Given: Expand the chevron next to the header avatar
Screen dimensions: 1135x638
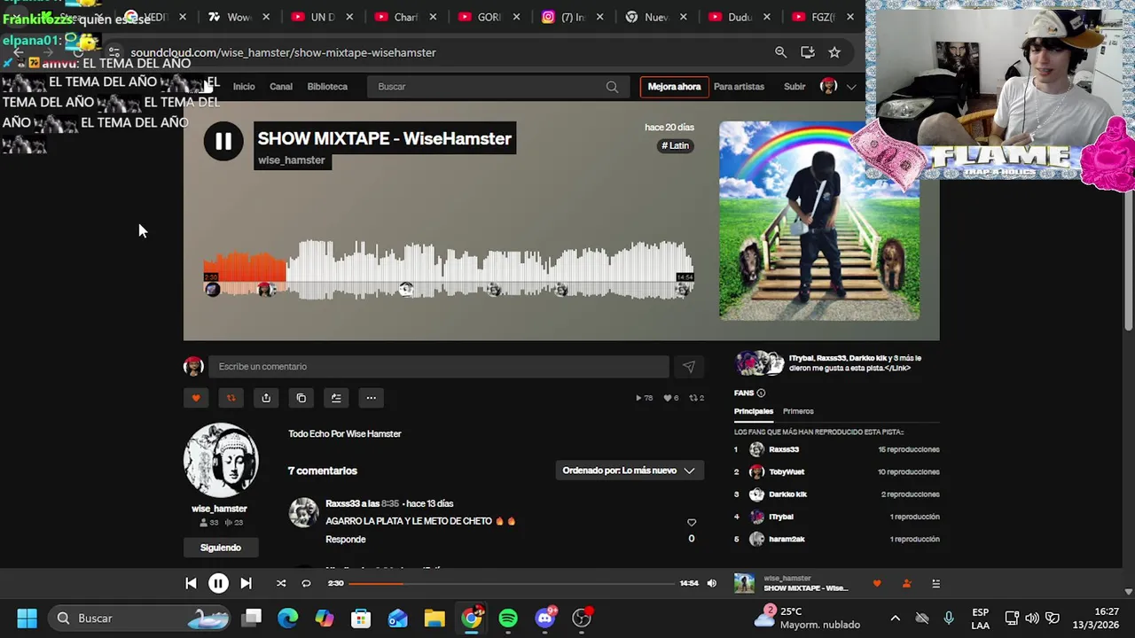Looking at the screenshot, I should [x=851, y=87].
